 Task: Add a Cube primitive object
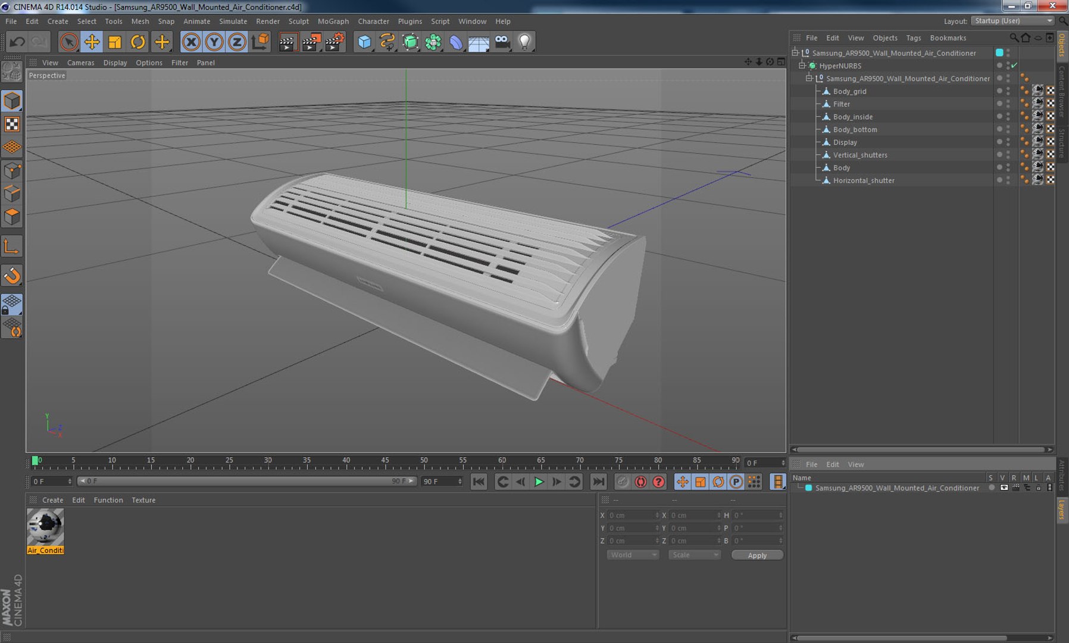pos(364,42)
